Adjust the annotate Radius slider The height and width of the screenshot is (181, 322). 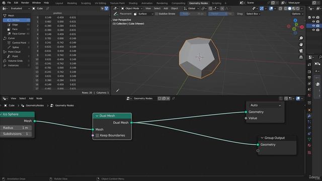click(x=192, y=14)
